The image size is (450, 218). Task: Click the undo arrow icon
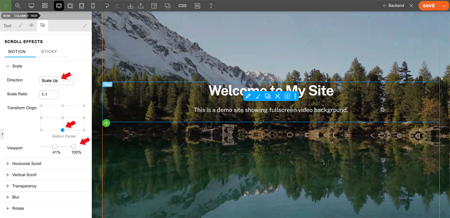[x=107, y=6]
